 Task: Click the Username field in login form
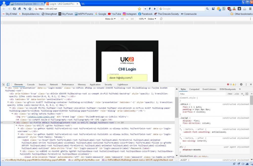(127, 78)
